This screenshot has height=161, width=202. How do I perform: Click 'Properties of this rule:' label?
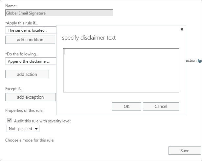point(24,111)
